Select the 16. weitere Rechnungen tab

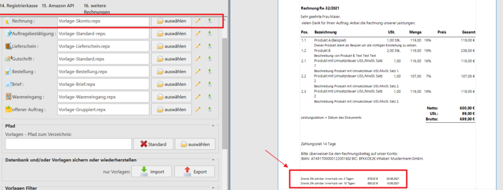(97, 9)
